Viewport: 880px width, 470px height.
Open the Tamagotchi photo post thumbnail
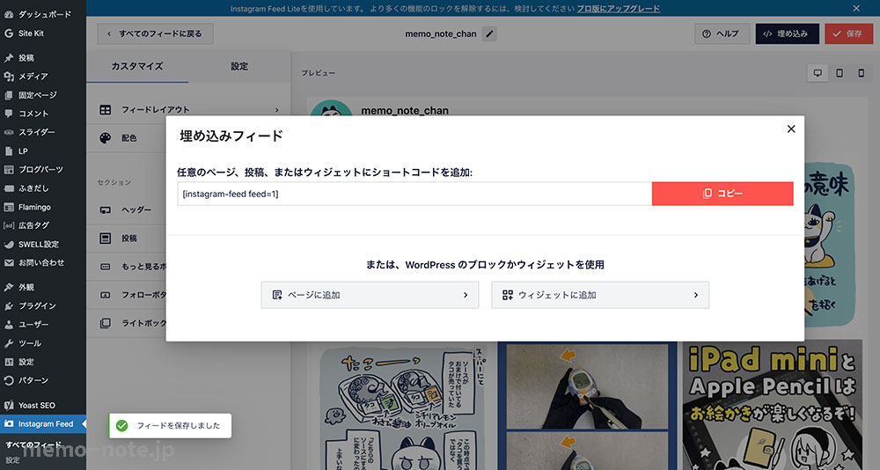pyautogui.click(x=587, y=406)
